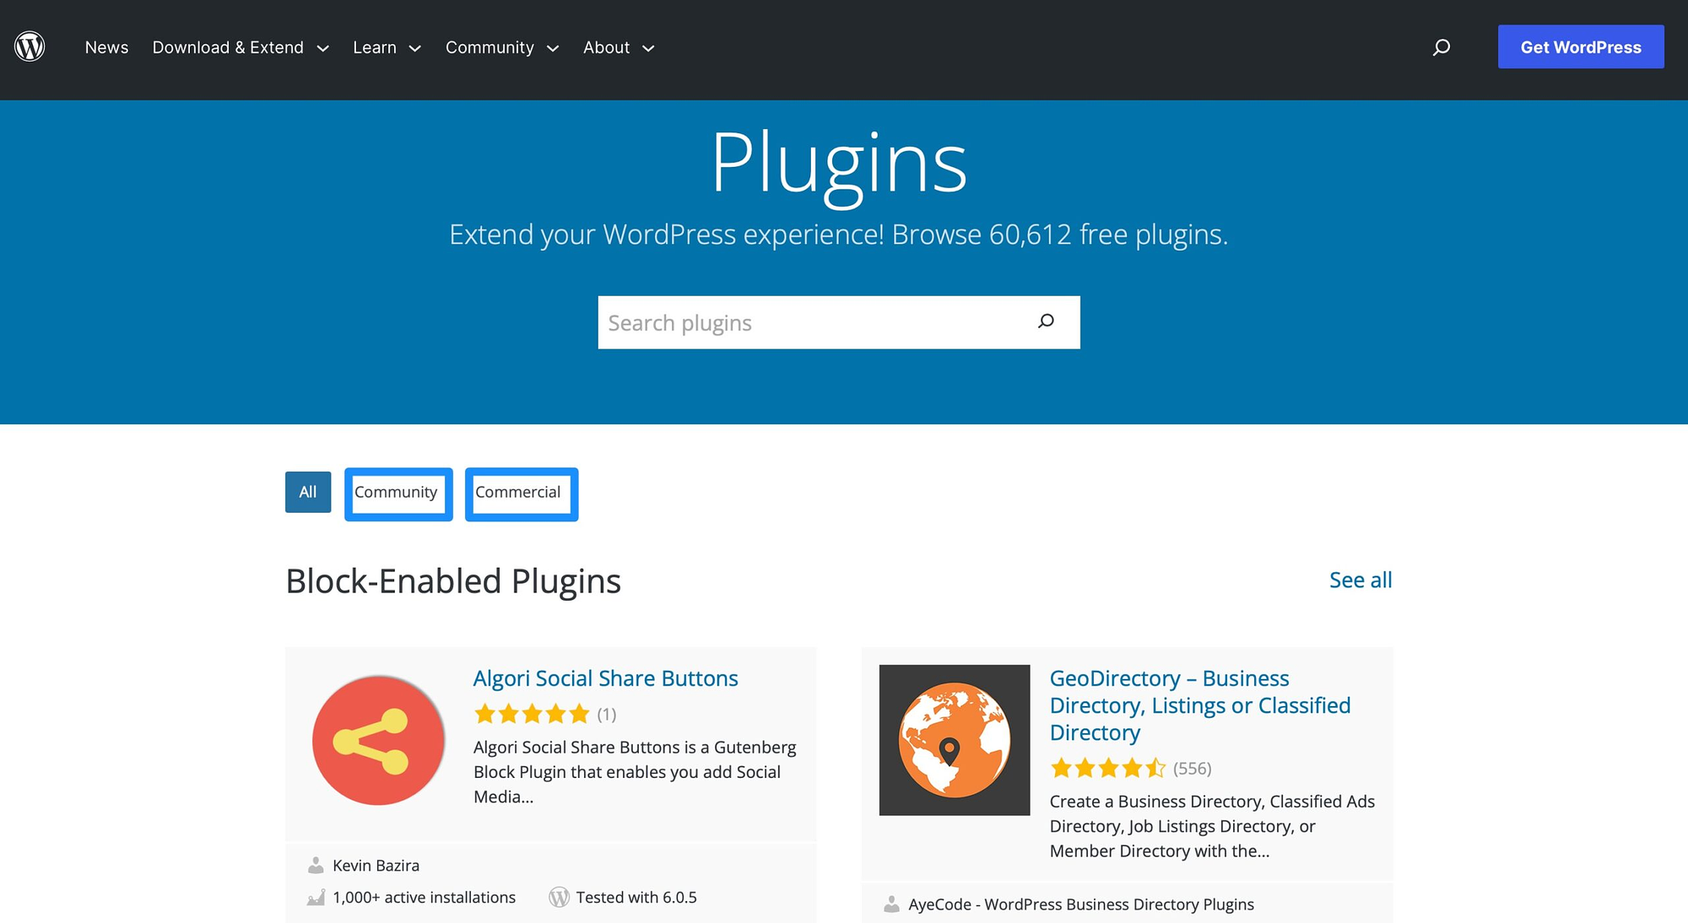The height and width of the screenshot is (923, 1688).
Task: Select the Community filter toggle
Action: click(x=397, y=491)
